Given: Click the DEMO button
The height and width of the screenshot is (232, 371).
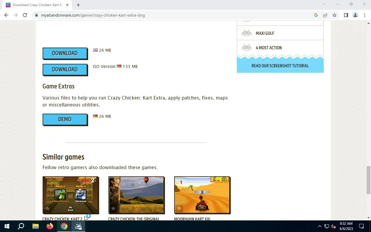Looking at the screenshot, I should pos(65,119).
